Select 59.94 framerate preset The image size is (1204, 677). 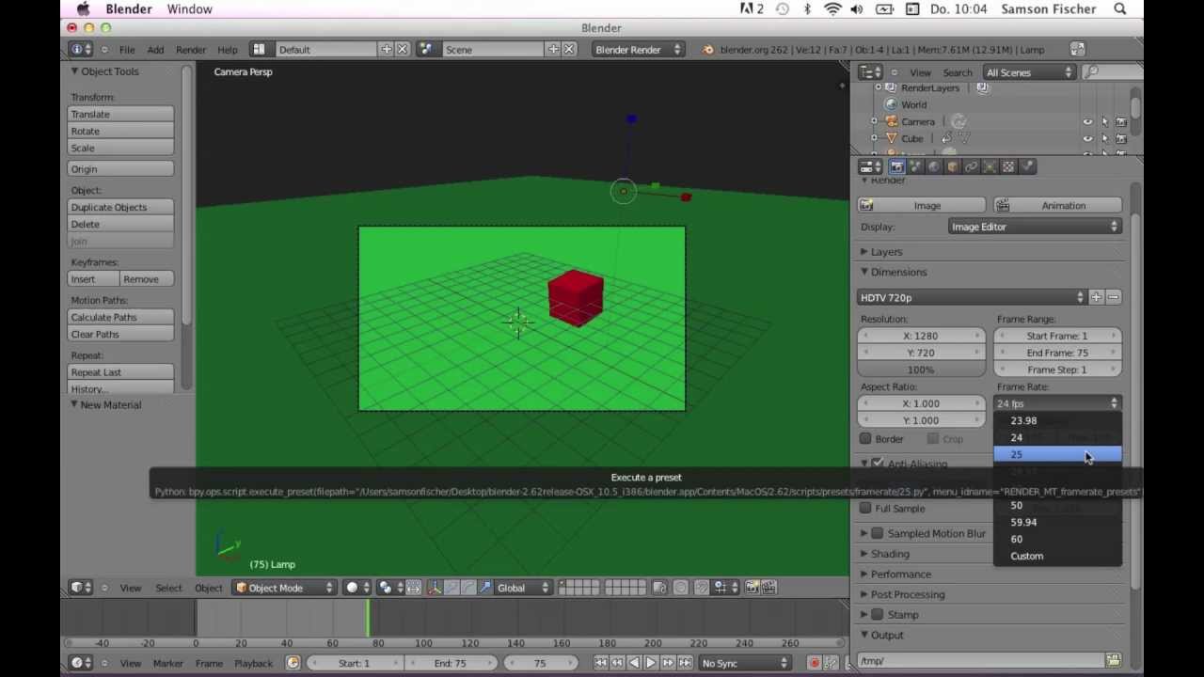(1057, 523)
